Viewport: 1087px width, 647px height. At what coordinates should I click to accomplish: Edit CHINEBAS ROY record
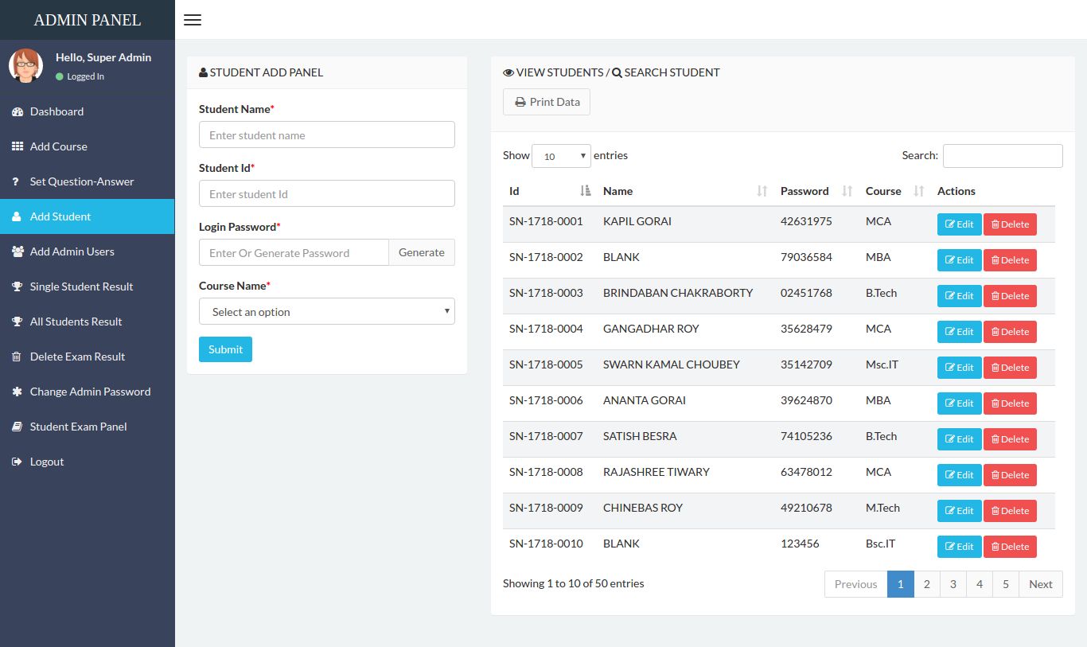coord(959,511)
